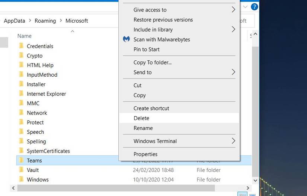
Task: Select the Spelling folder name
Action: point(36,142)
